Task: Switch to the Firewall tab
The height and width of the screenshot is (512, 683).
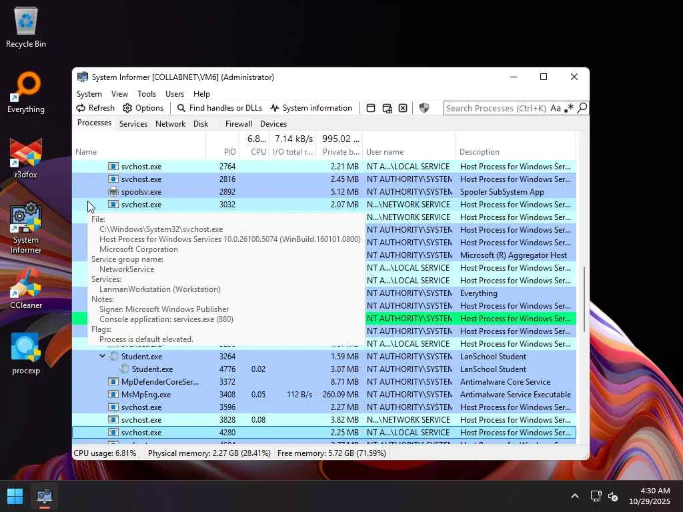Action: [x=238, y=123]
